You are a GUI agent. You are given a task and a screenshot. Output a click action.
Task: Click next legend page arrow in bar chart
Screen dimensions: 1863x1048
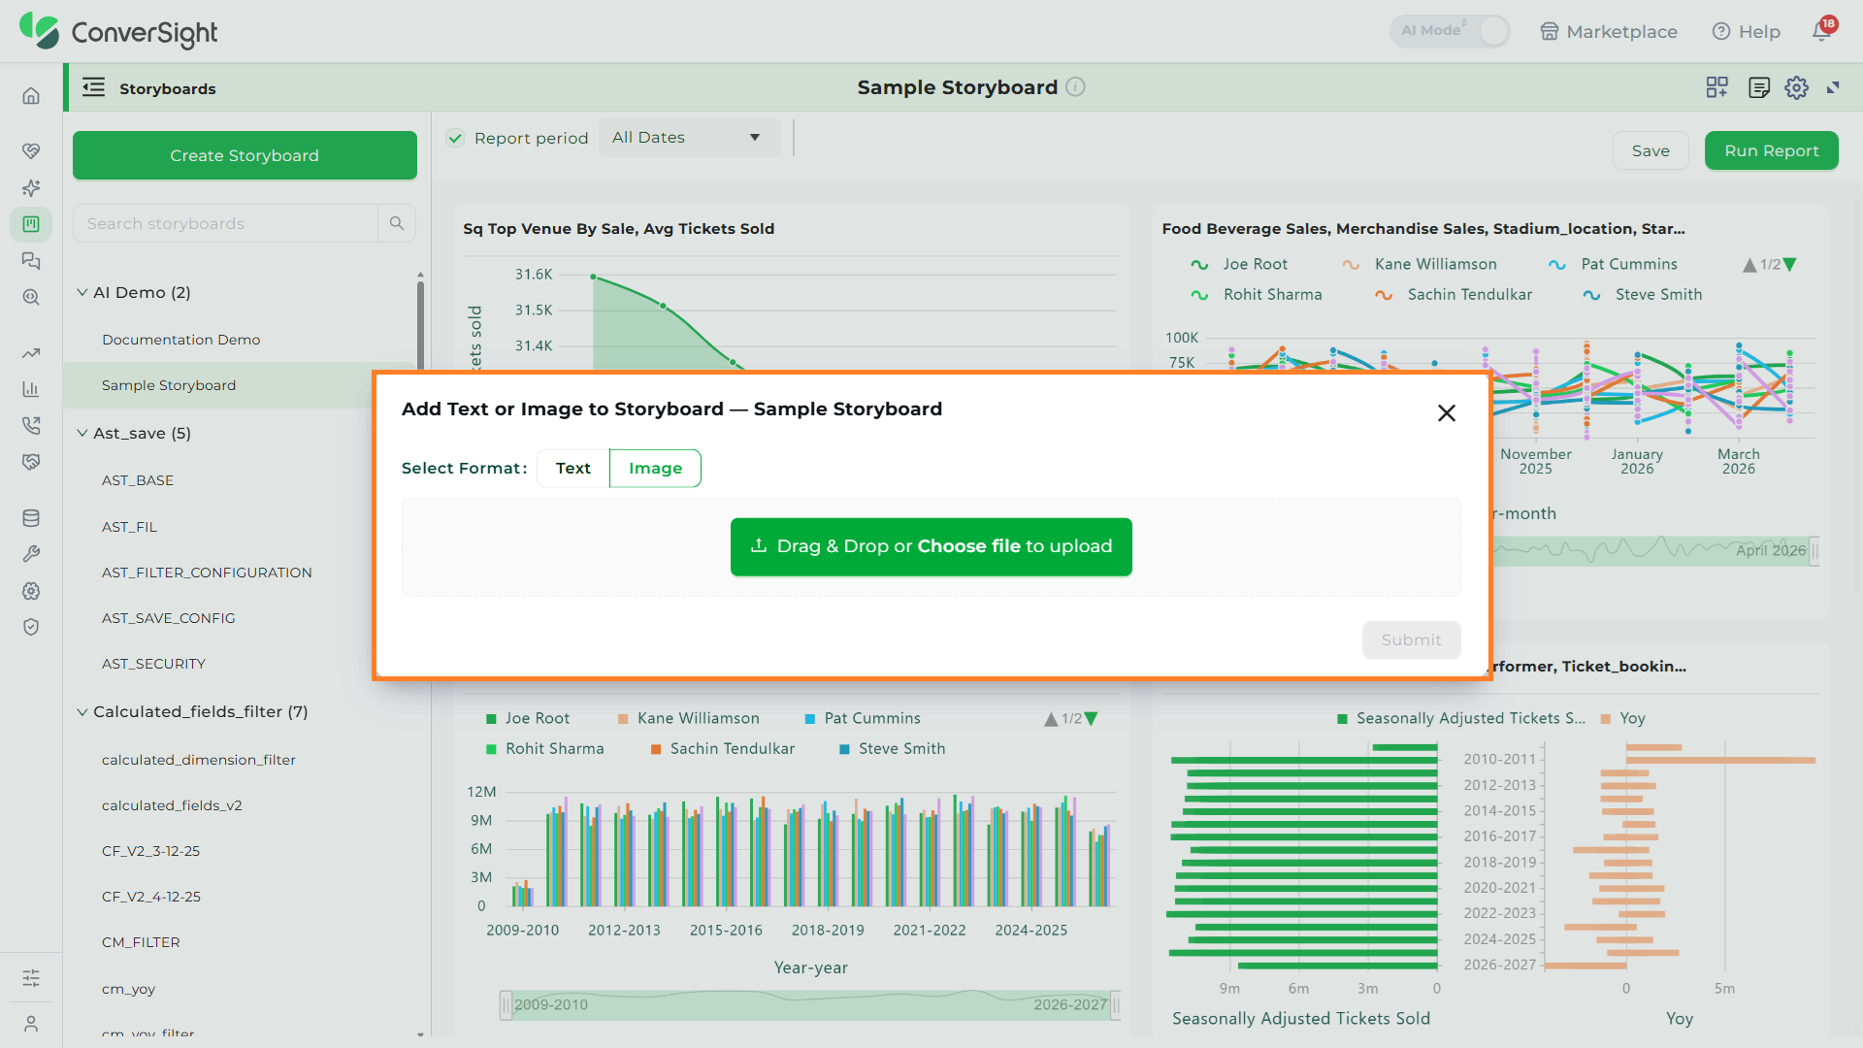coord(1092,718)
